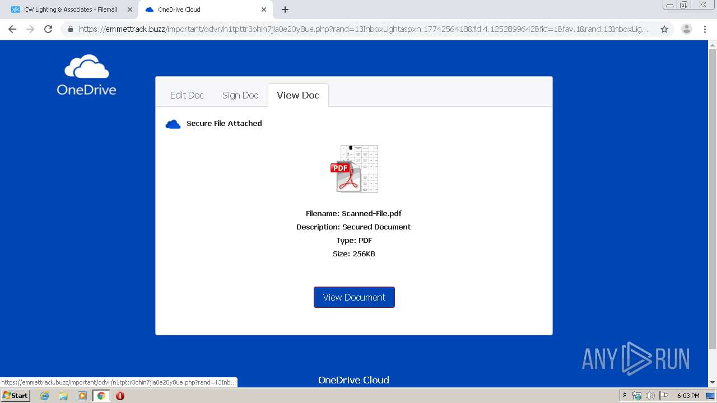Click the View Document button
The width and height of the screenshot is (717, 403).
click(x=354, y=297)
